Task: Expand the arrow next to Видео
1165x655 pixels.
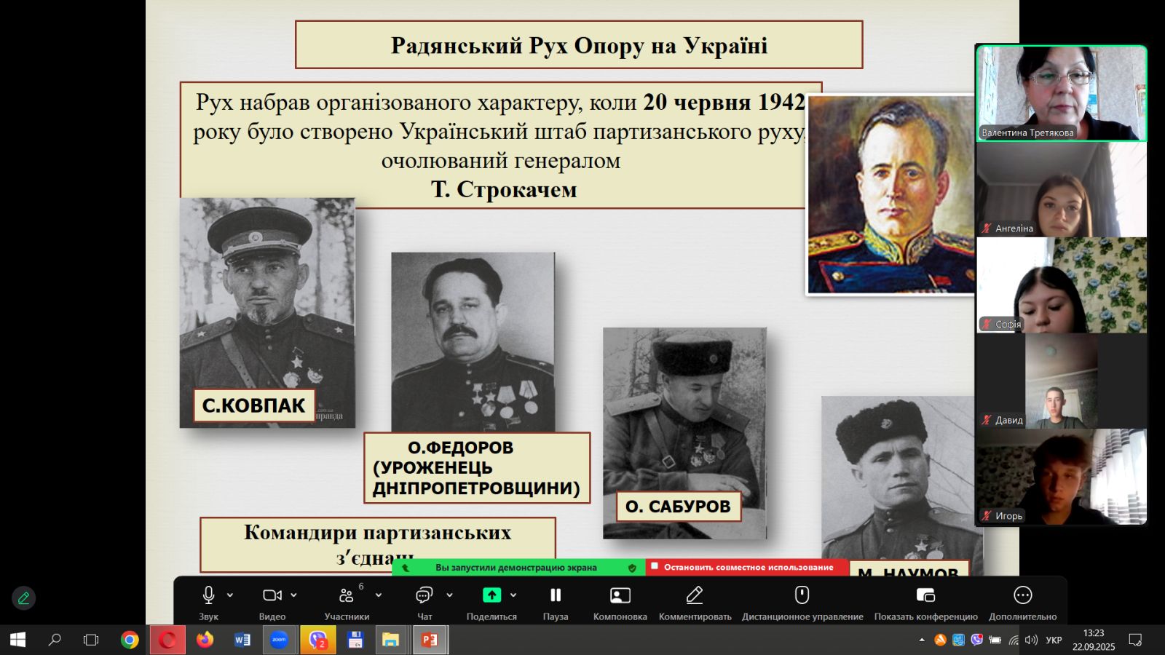Action: [x=293, y=595]
